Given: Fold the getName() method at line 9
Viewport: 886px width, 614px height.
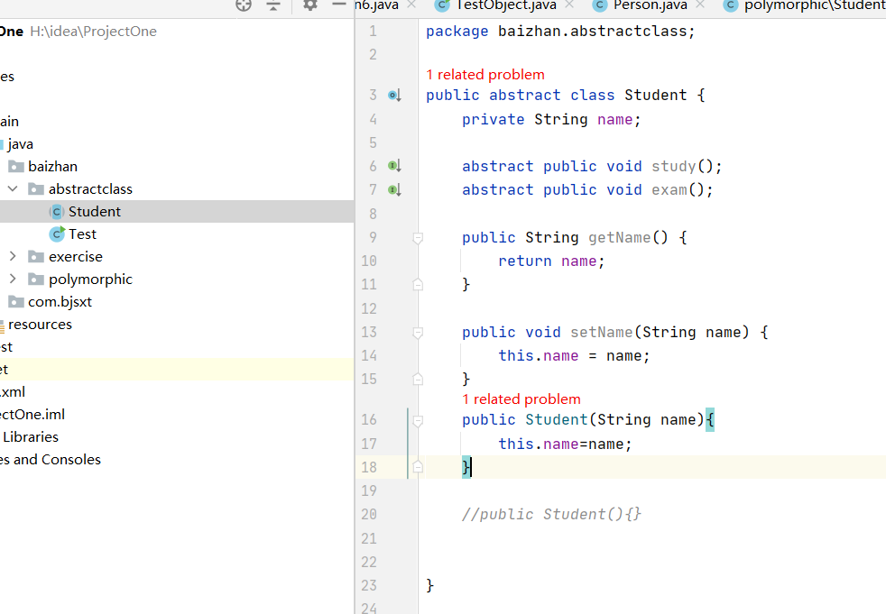Looking at the screenshot, I should [418, 238].
